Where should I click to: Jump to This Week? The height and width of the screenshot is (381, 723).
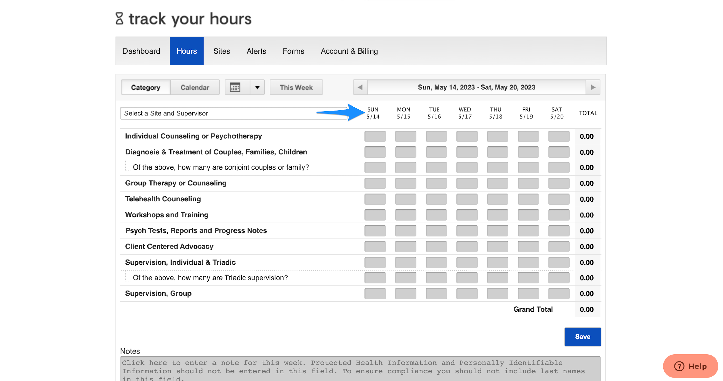(x=296, y=87)
